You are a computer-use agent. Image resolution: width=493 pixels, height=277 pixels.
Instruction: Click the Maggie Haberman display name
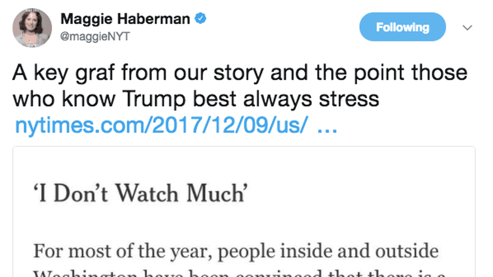(125, 19)
